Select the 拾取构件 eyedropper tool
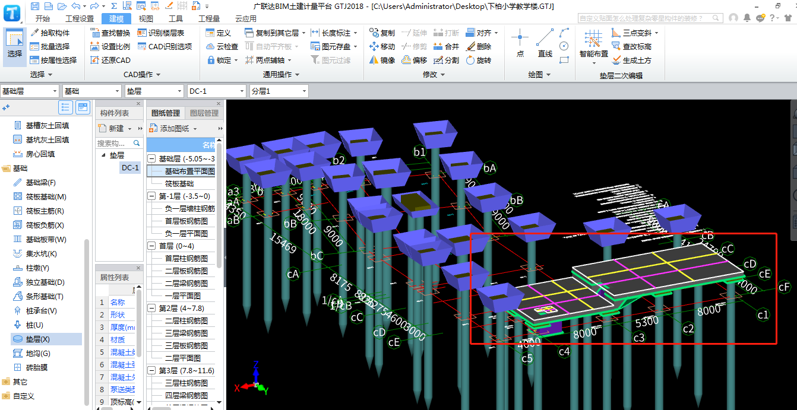This screenshot has height=410, width=797. (50, 33)
